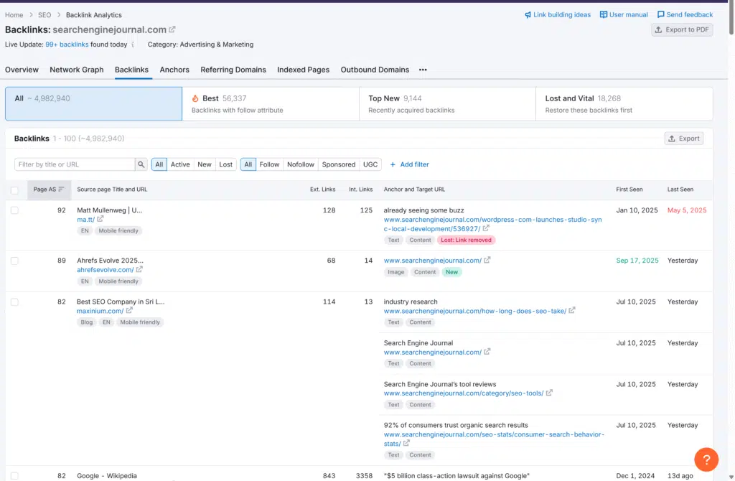Click the Filter by title or URL field

75,164
